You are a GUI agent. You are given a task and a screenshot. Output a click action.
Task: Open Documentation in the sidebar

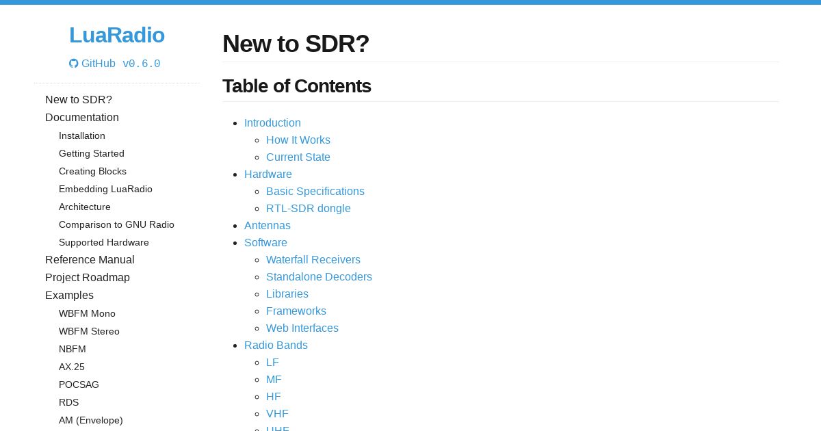(82, 118)
